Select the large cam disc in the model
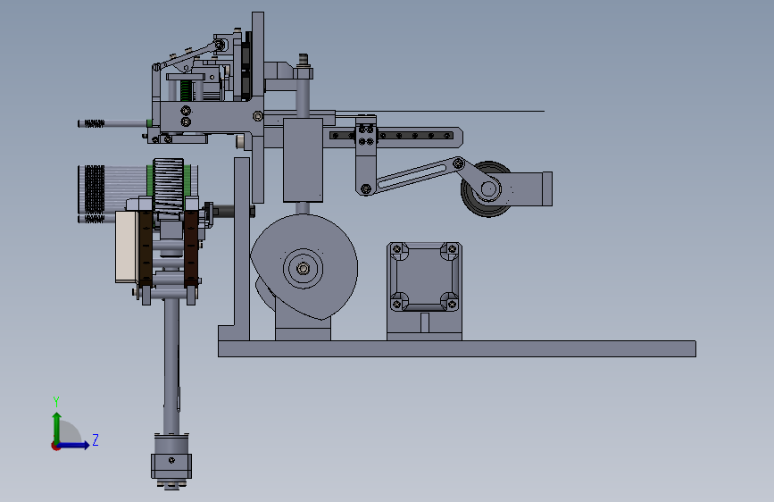Image resolution: width=774 pixels, height=502 pixels. (x=304, y=267)
